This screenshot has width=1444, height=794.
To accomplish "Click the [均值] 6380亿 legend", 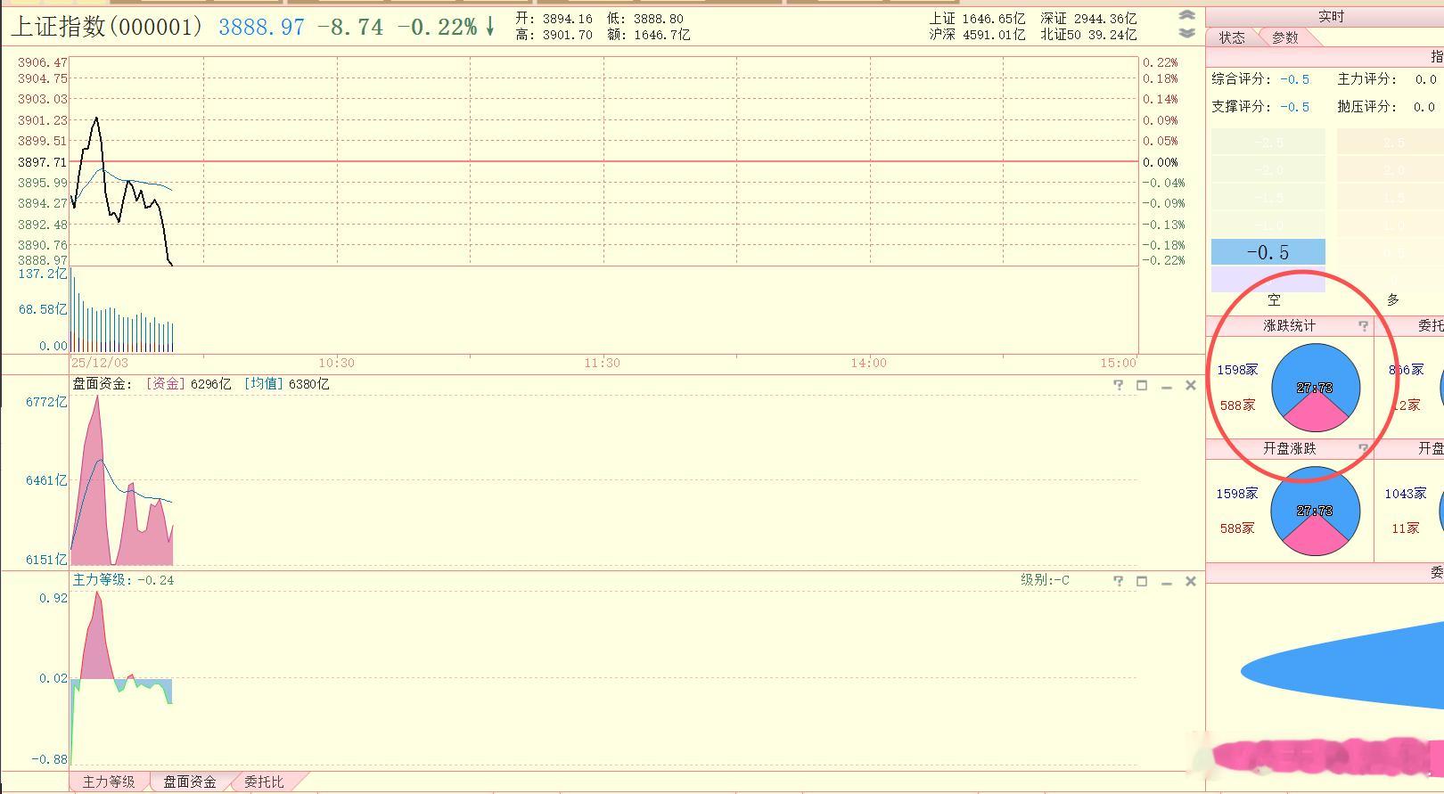I will pyautogui.click(x=286, y=384).
